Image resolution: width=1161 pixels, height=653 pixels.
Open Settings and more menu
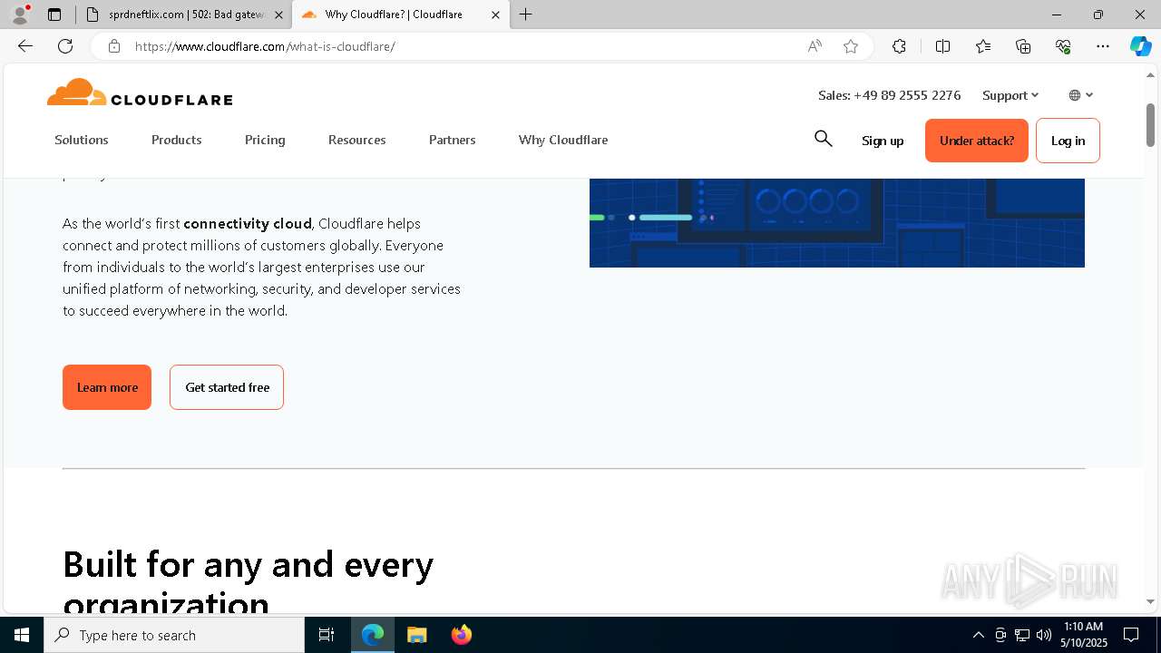tap(1103, 46)
